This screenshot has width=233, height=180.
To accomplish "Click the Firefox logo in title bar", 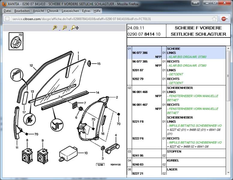I will click(x=4, y=4).
